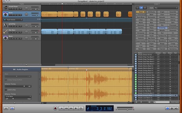Screen dimensions: 182x113
Task: Select the first growling region on Beats track
Action: [49, 14]
